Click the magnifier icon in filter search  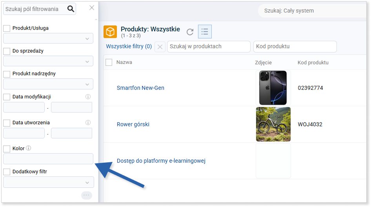pos(71,9)
